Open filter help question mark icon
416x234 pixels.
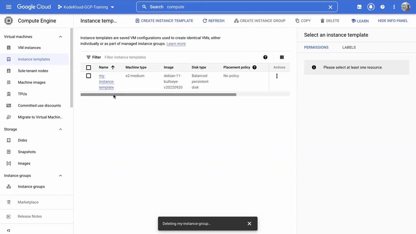click(x=265, y=57)
